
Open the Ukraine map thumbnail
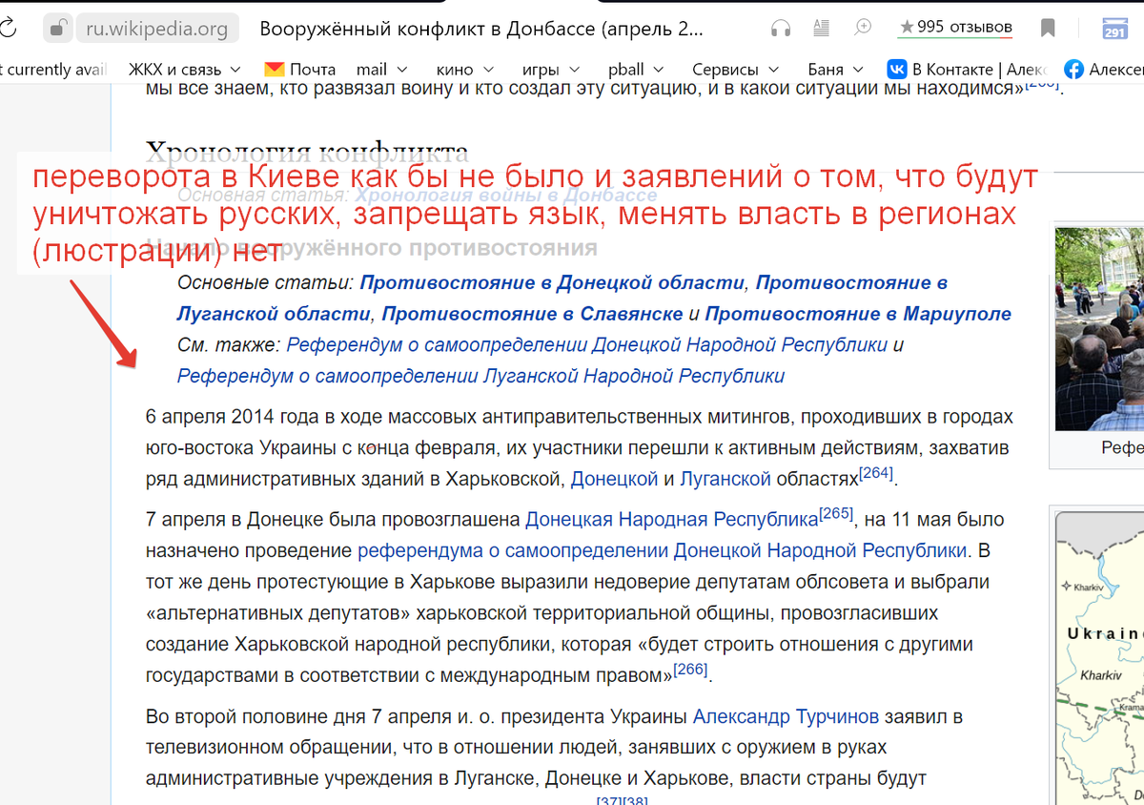pos(1099,658)
